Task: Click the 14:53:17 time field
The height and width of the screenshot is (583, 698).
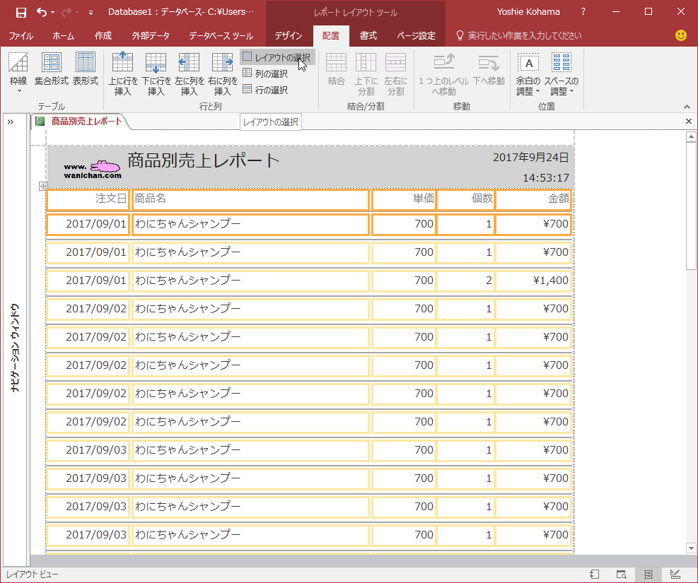Action: [546, 178]
